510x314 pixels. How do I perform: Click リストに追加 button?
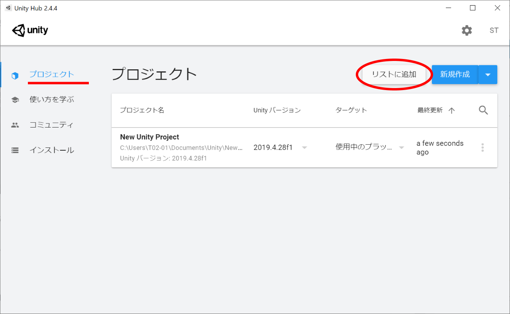[x=394, y=75]
